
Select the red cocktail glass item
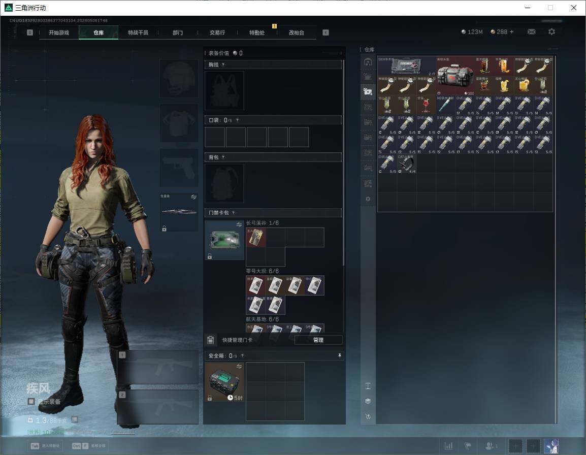426,105
